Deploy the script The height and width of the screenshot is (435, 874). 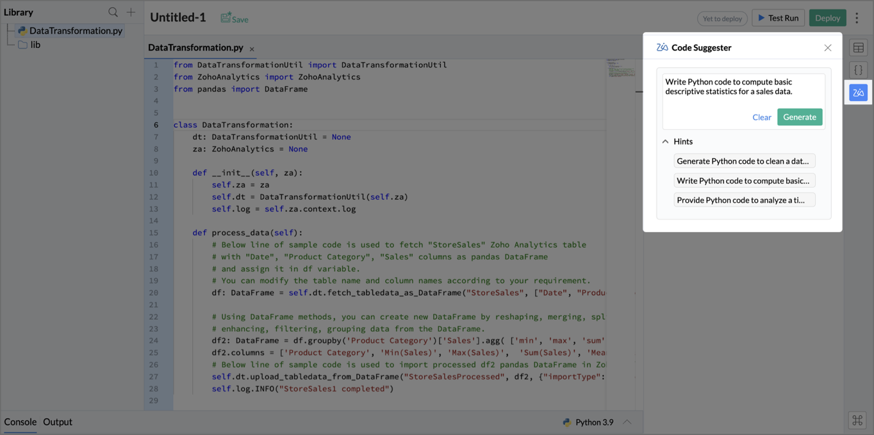827,18
